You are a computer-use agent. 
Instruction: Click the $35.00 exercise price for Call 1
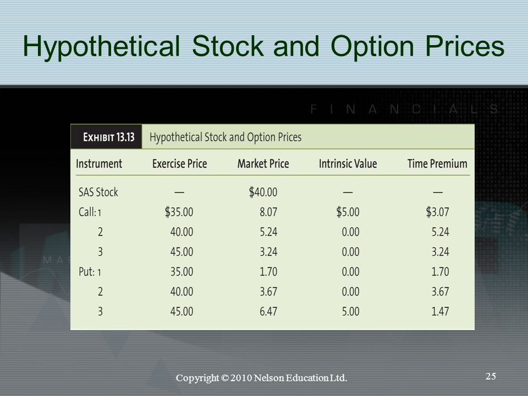(179, 212)
